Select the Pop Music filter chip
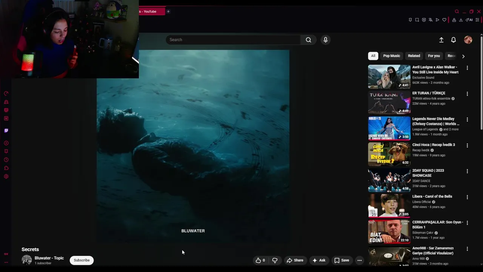The width and height of the screenshot is (483, 272). (392, 56)
